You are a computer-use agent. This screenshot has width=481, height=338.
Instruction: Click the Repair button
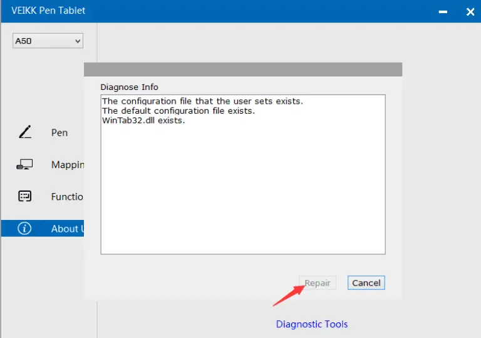pyautogui.click(x=318, y=283)
